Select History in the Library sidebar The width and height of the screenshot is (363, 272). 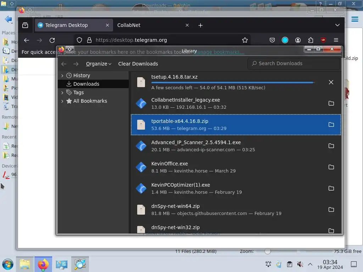coord(93,76)
